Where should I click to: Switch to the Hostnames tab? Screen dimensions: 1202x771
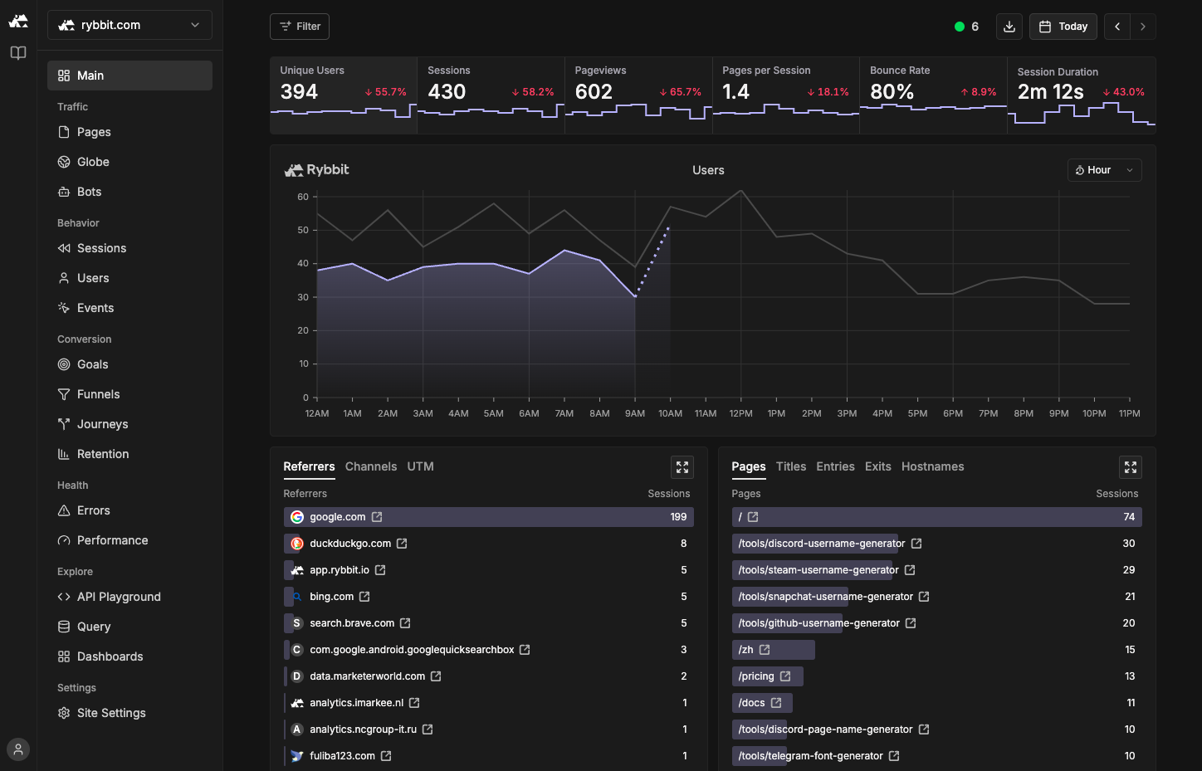pos(933,466)
